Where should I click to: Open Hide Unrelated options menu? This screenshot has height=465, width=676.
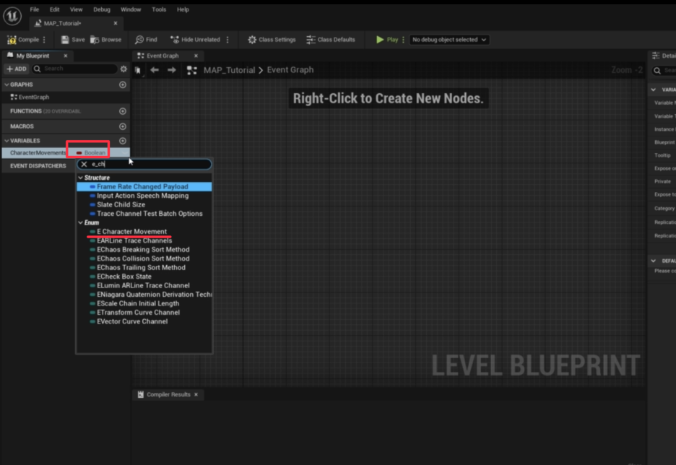(x=227, y=40)
